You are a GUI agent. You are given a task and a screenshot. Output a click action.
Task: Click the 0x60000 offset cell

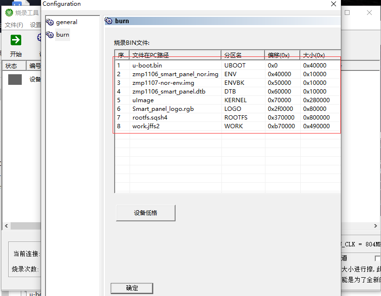point(279,92)
